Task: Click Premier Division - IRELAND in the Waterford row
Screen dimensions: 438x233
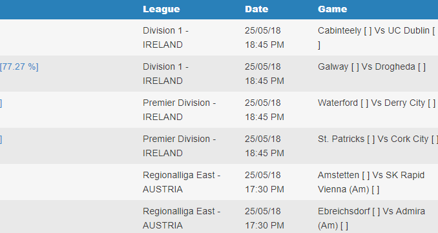Action: point(180,110)
